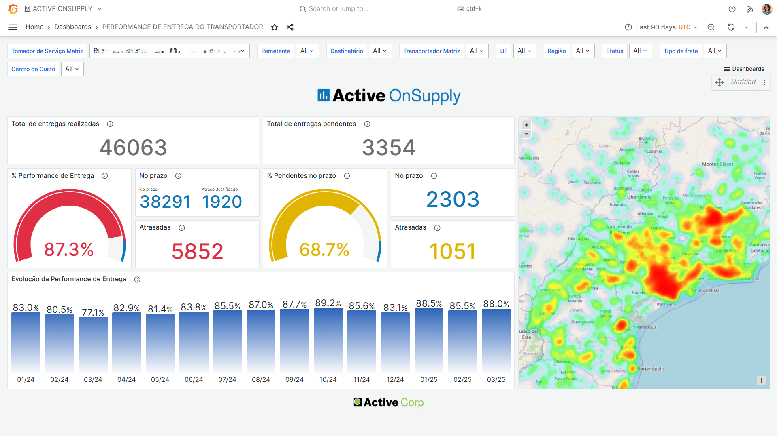Collapse top toolbar with chevron-up icon
This screenshot has width=777, height=436.
tap(766, 27)
